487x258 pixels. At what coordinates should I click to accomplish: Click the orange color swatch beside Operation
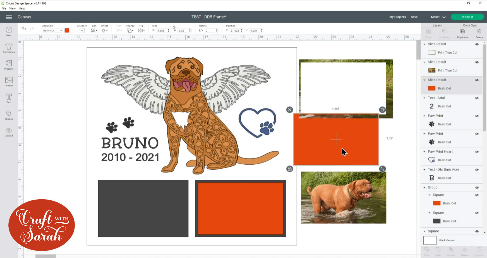coord(67,30)
